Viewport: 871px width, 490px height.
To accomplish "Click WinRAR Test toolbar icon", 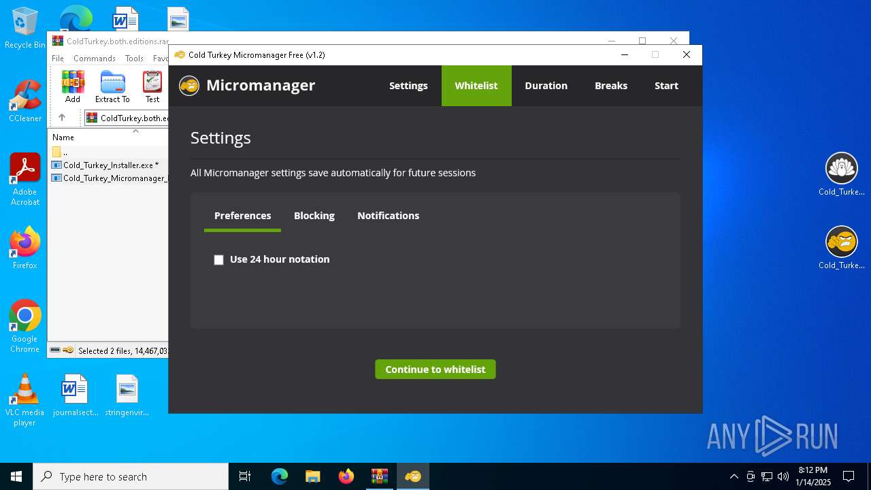I will 152,87.
